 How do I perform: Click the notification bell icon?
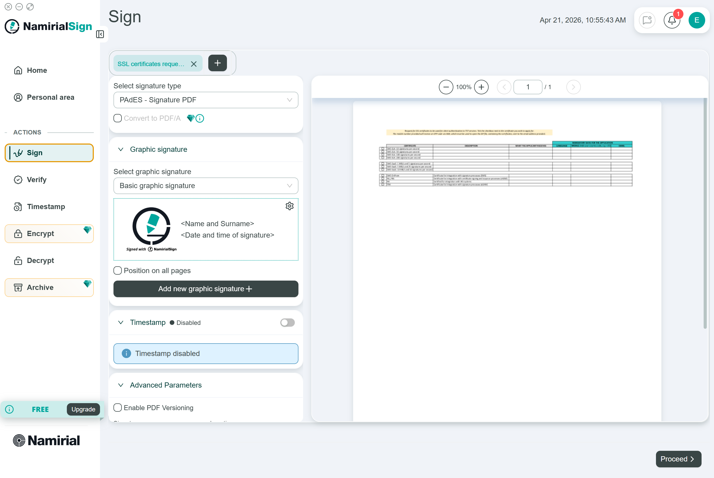point(672,20)
